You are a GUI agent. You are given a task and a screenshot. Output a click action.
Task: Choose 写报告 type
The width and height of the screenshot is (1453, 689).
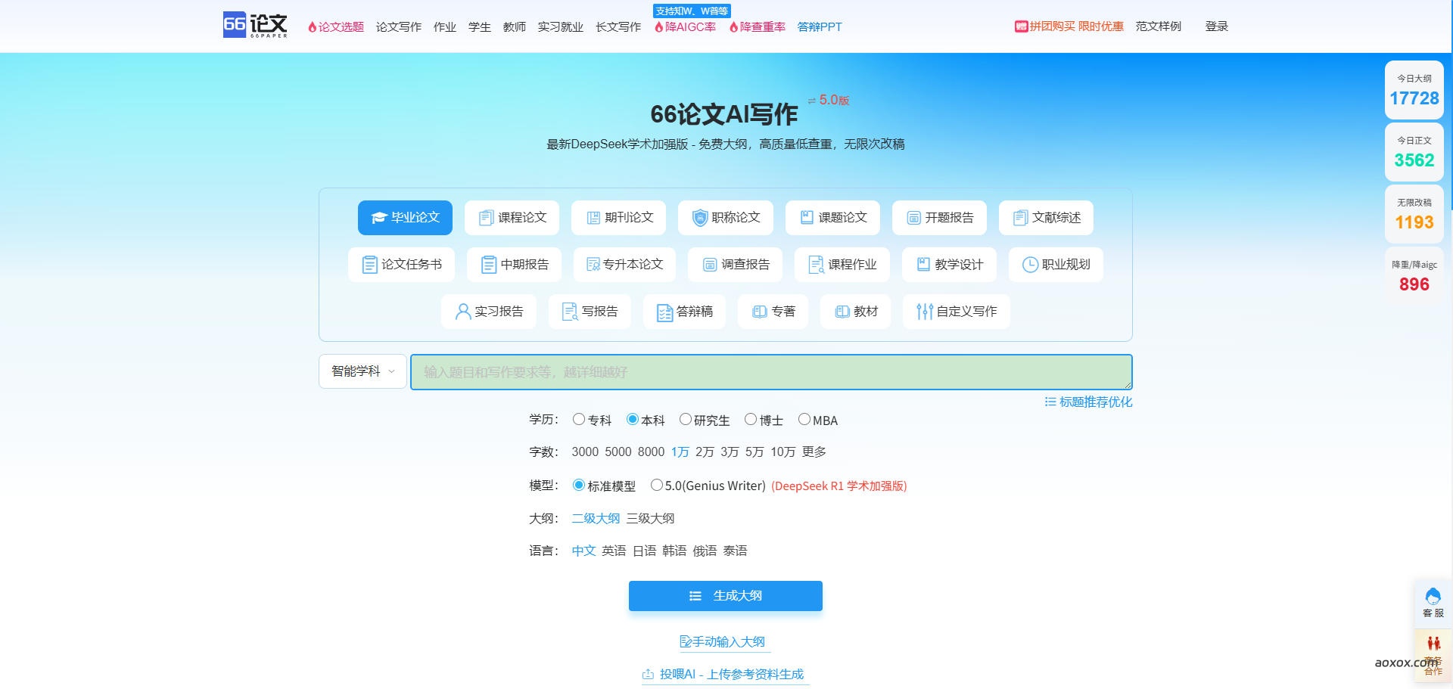tap(590, 312)
